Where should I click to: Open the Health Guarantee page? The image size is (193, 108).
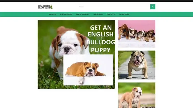coord(83,14)
